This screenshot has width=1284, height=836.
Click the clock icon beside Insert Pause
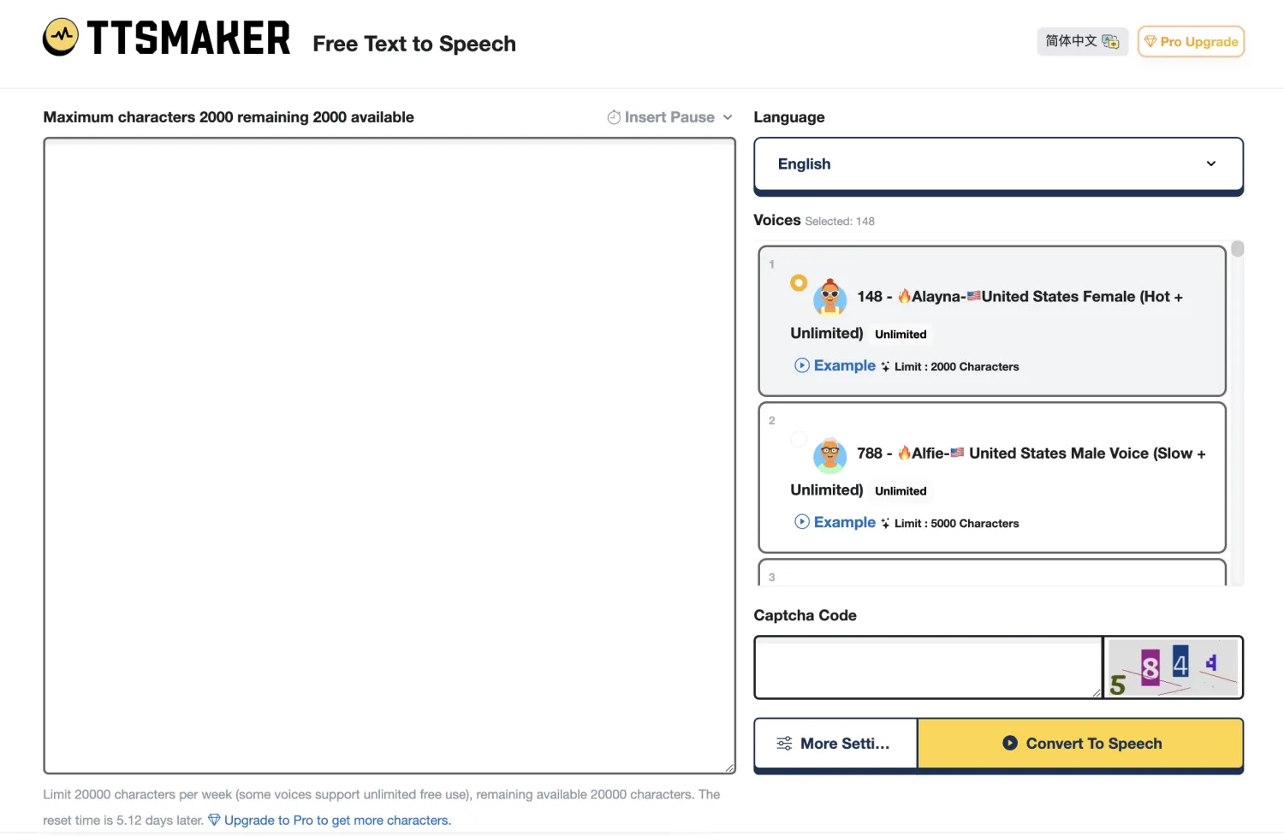point(614,117)
